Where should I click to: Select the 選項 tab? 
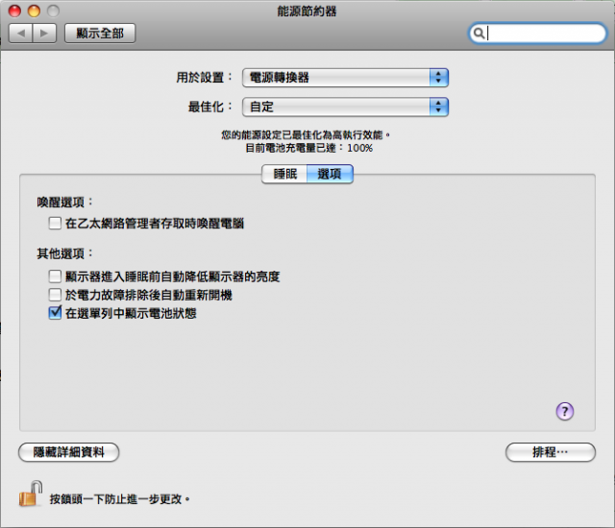coord(330,174)
